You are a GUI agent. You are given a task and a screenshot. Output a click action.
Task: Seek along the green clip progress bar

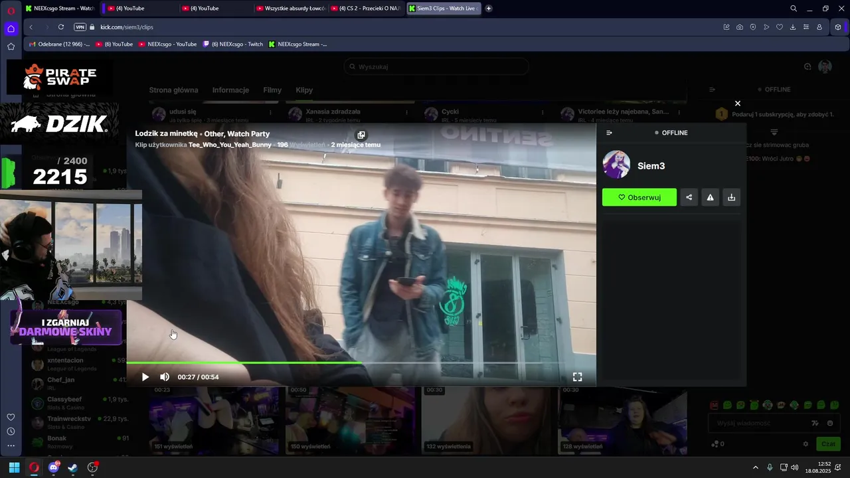click(x=361, y=363)
